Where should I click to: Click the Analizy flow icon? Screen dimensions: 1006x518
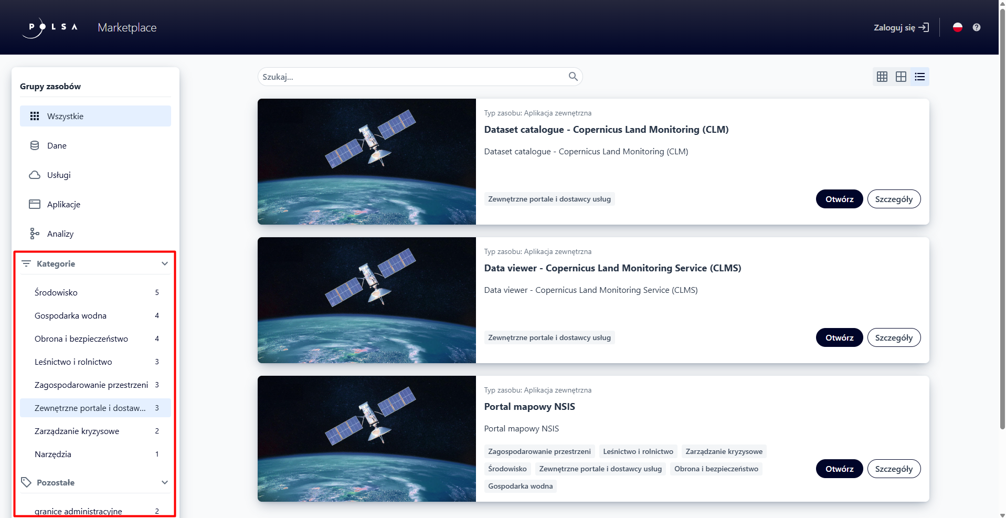35,234
